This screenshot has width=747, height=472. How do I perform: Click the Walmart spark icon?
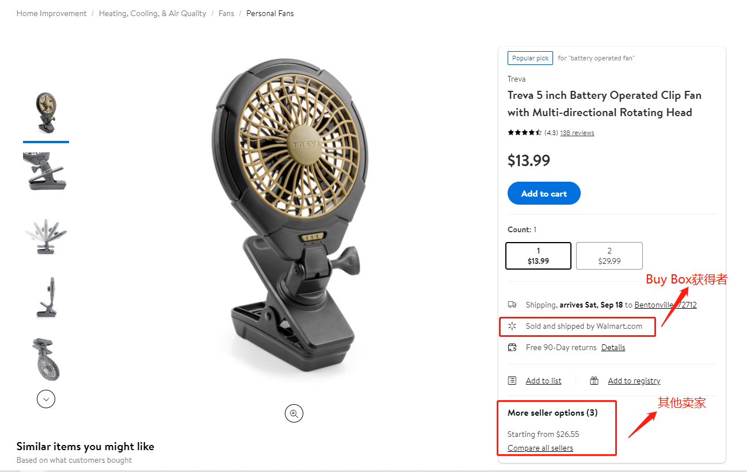point(512,326)
